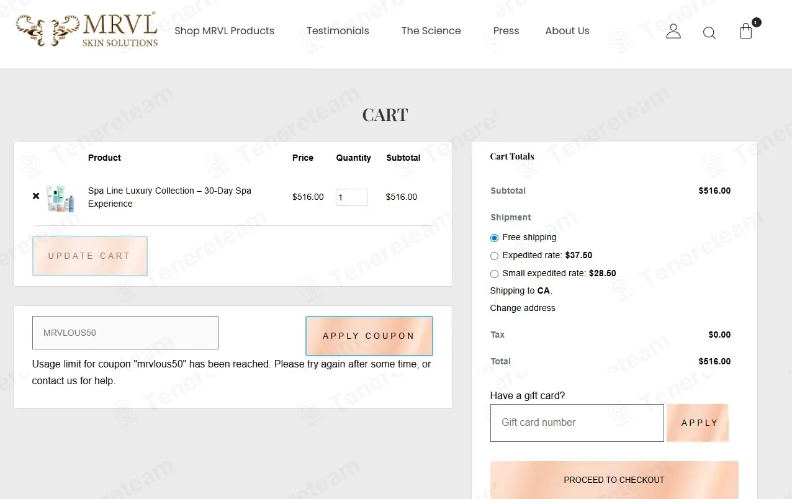Choose Expedited rate $37.50 shipping

click(494, 256)
